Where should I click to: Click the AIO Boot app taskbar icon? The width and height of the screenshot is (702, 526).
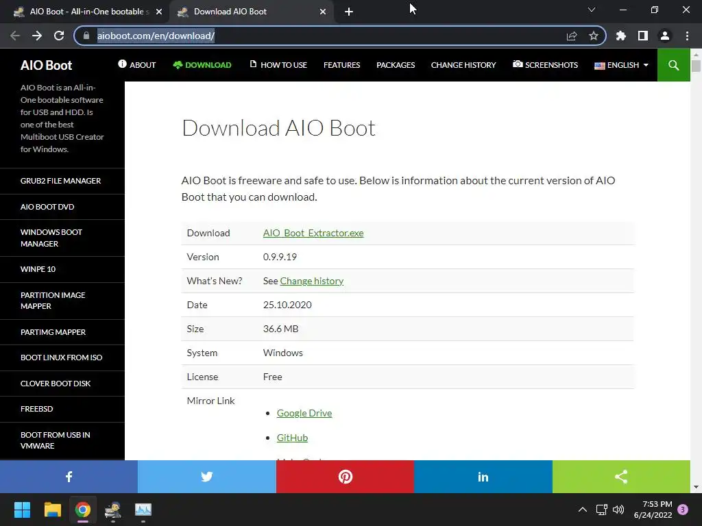click(x=113, y=510)
